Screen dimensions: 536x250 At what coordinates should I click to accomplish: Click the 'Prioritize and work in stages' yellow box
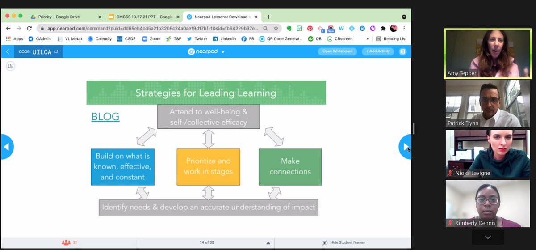208,167
